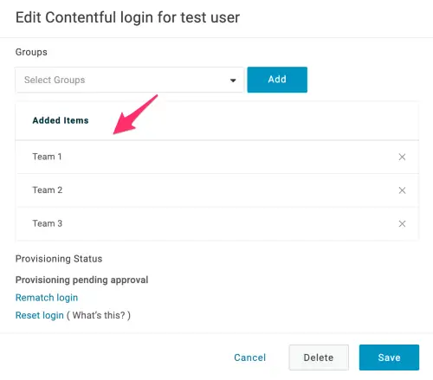
Task: Select the Team 2 row text
Action: coord(48,190)
